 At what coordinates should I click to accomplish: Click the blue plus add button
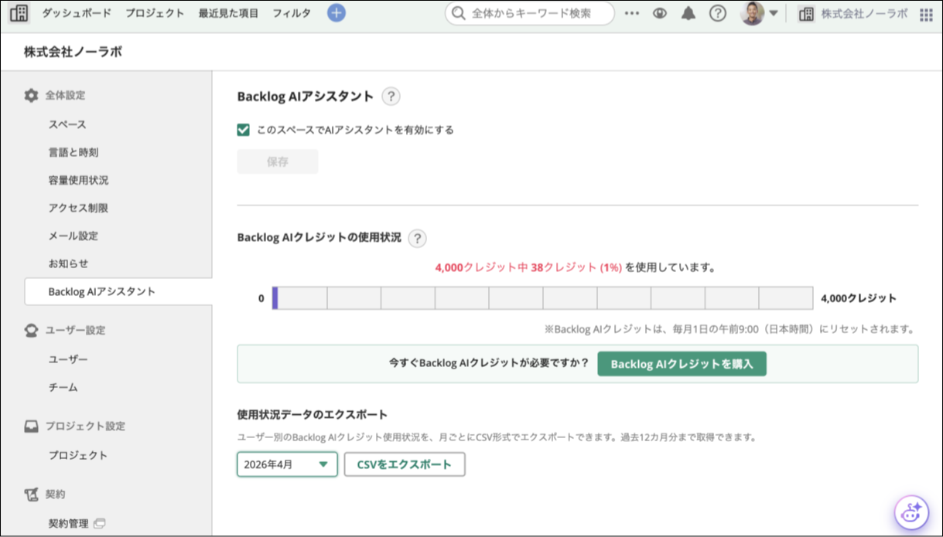337,13
